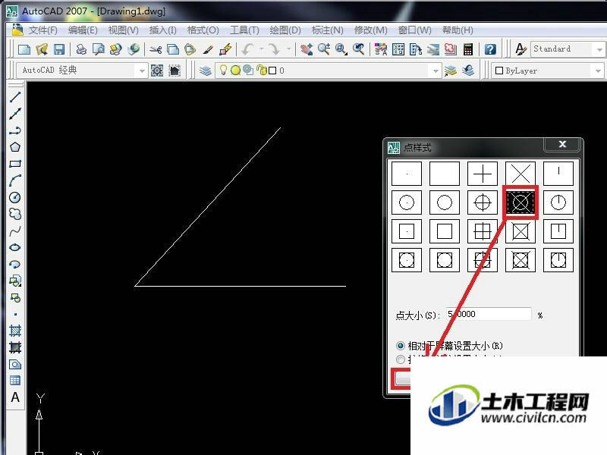This screenshot has height=455, width=607.
Task: Choose the plus sign point style
Action: (483, 174)
